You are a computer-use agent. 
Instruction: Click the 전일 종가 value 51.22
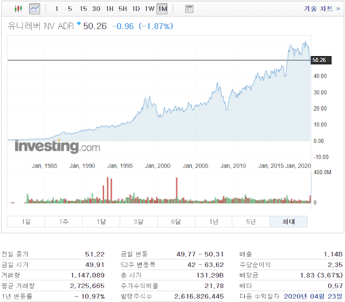[x=95, y=254]
